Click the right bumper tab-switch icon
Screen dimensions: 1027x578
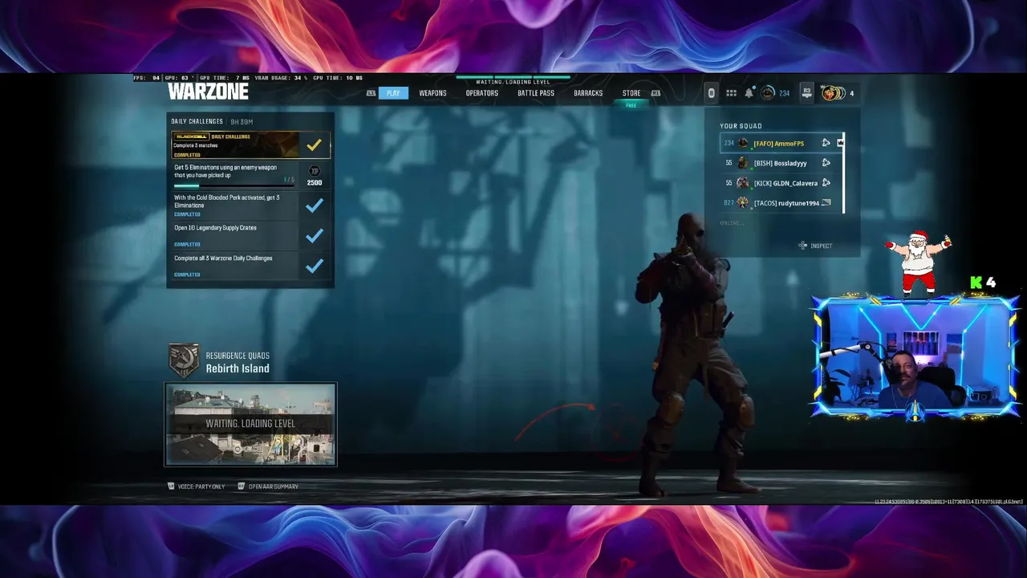(x=656, y=93)
